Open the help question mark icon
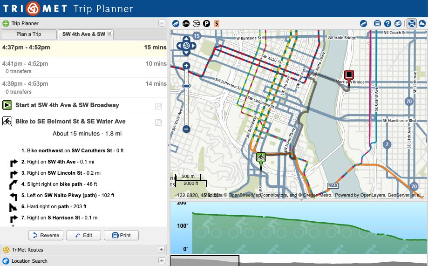 point(387,23)
